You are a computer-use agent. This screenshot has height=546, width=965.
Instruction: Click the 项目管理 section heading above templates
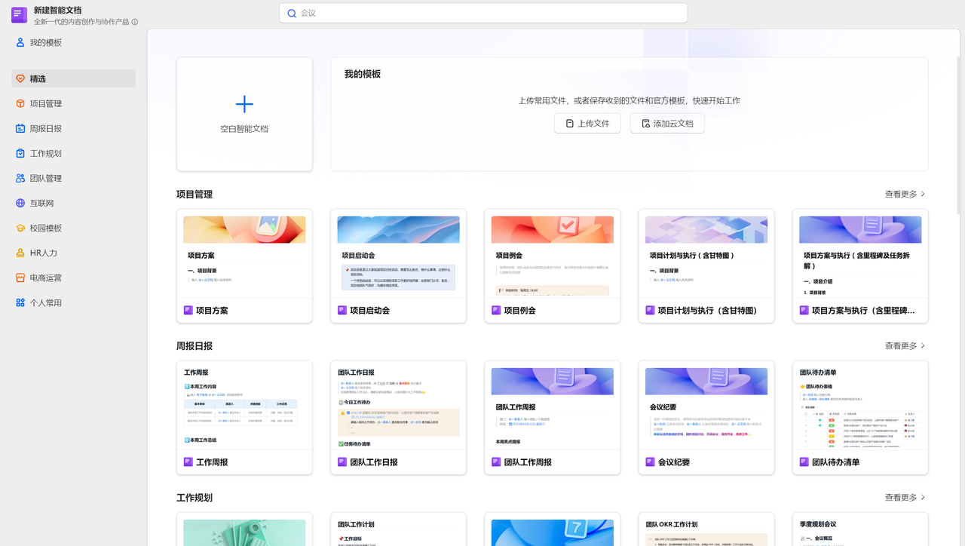pos(195,194)
